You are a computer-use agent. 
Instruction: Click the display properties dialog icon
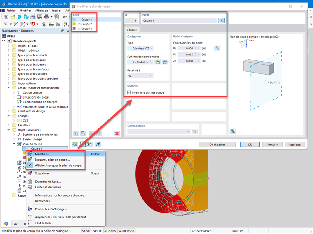click(x=90, y=144)
